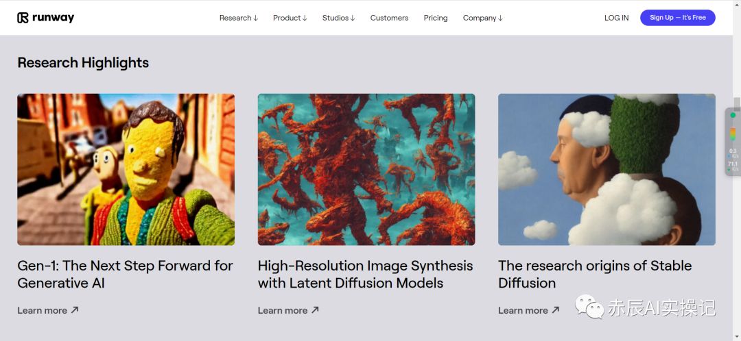Click the Gen-1 Next Step Forward title
Image resolution: width=741 pixels, height=341 pixels.
point(126,274)
